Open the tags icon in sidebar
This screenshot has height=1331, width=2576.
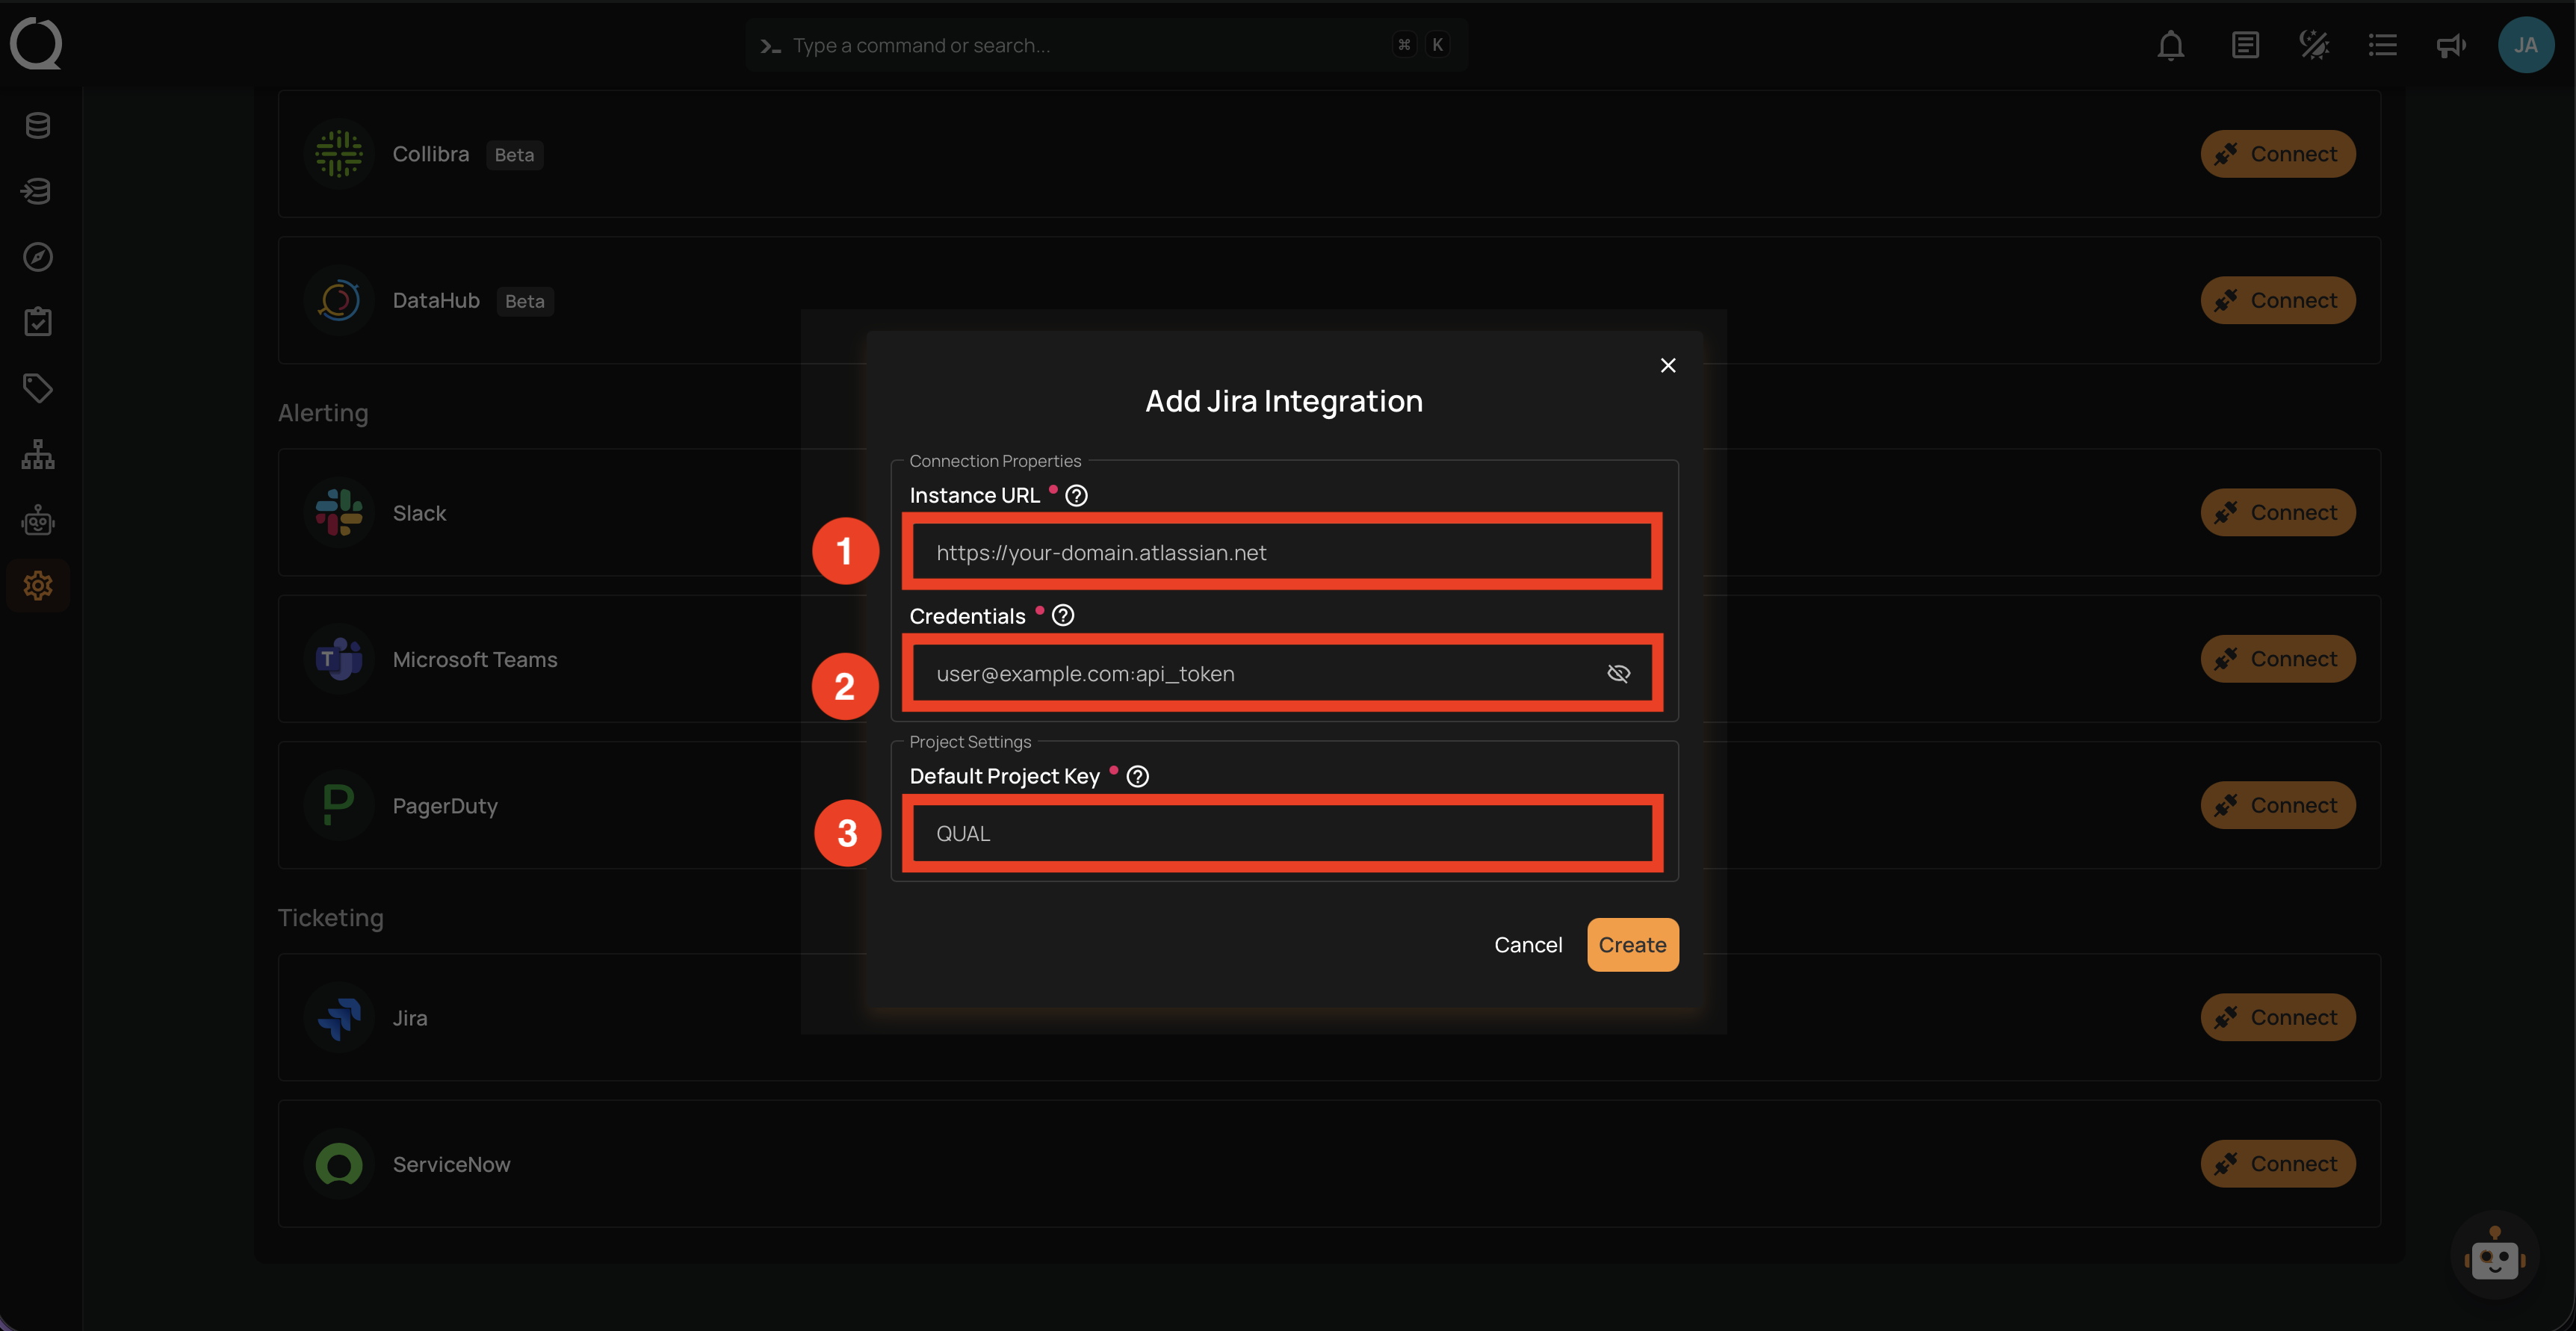pos(38,388)
